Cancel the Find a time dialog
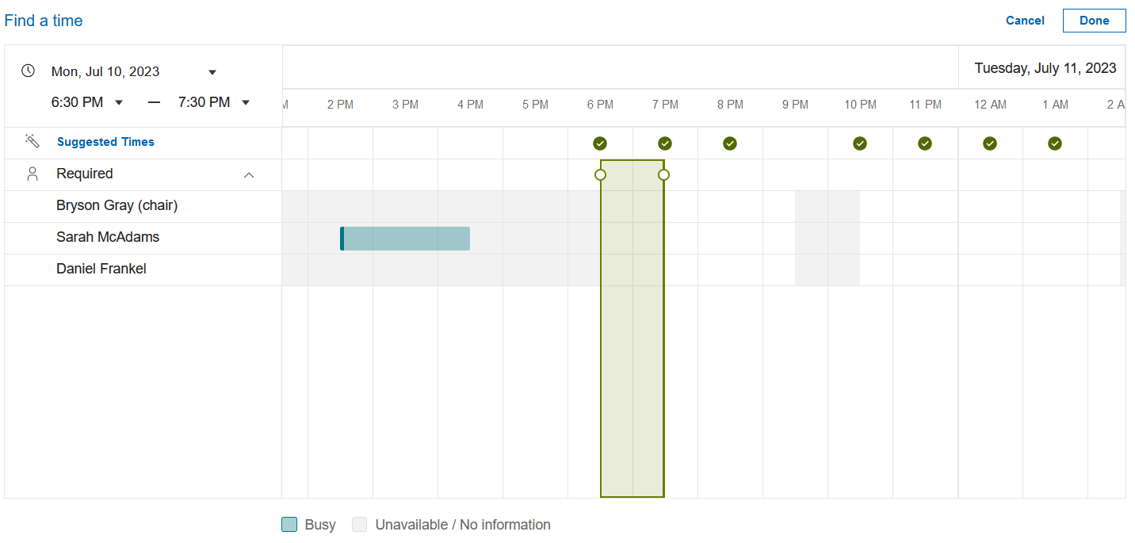Image resolution: width=1135 pixels, height=543 pixels. (x=1025, y=21)
